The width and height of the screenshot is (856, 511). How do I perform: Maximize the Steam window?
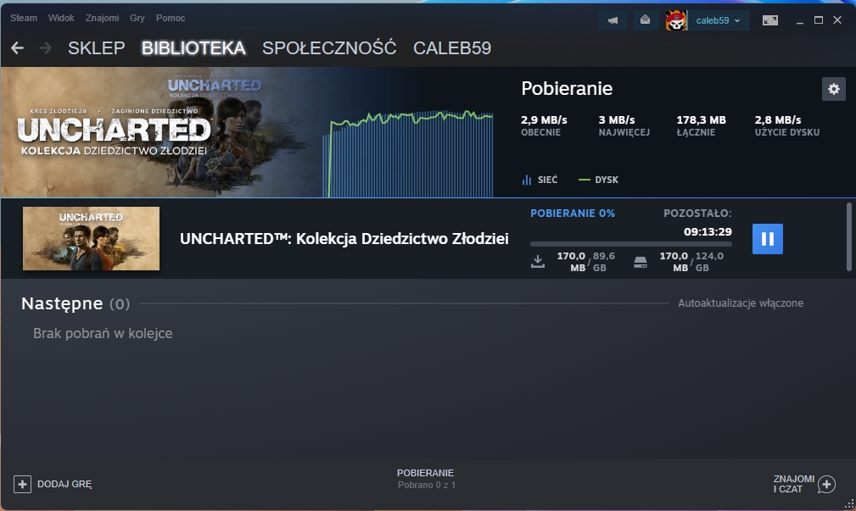point(819,20)
